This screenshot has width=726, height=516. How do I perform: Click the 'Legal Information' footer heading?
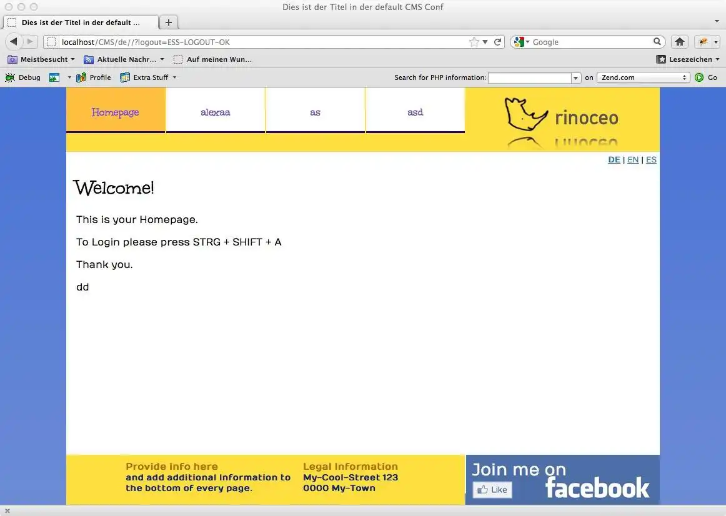351,467
